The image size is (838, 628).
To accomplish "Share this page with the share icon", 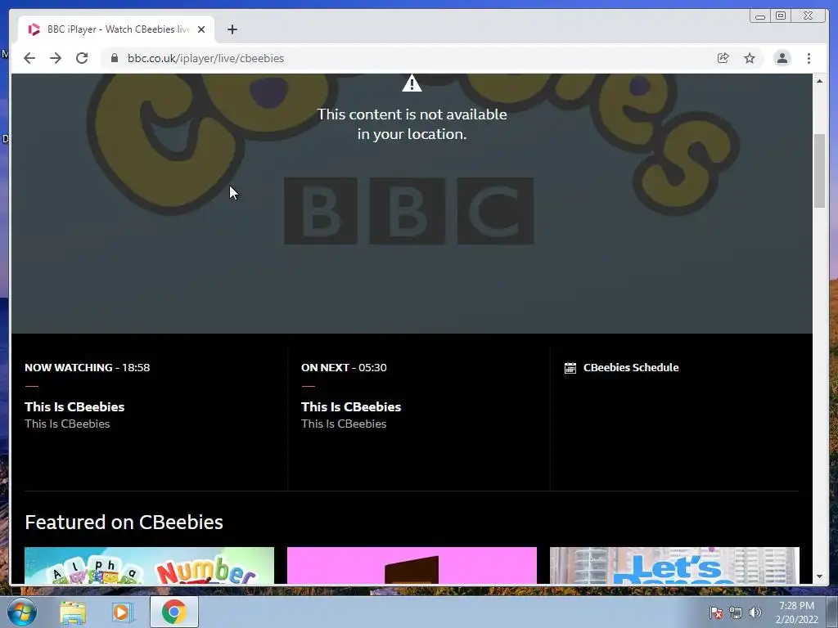I will [x=723, y=58].
